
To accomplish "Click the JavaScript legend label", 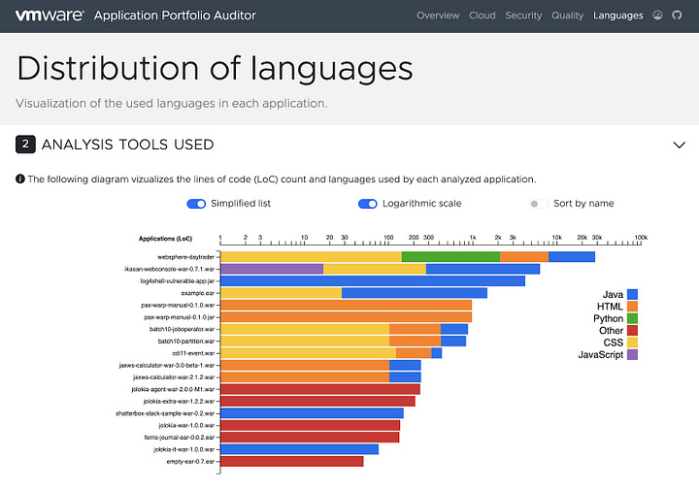I will 601,354.
